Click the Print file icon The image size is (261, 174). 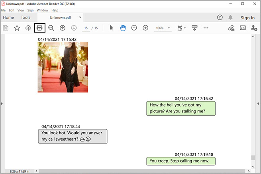pos(40,28)
